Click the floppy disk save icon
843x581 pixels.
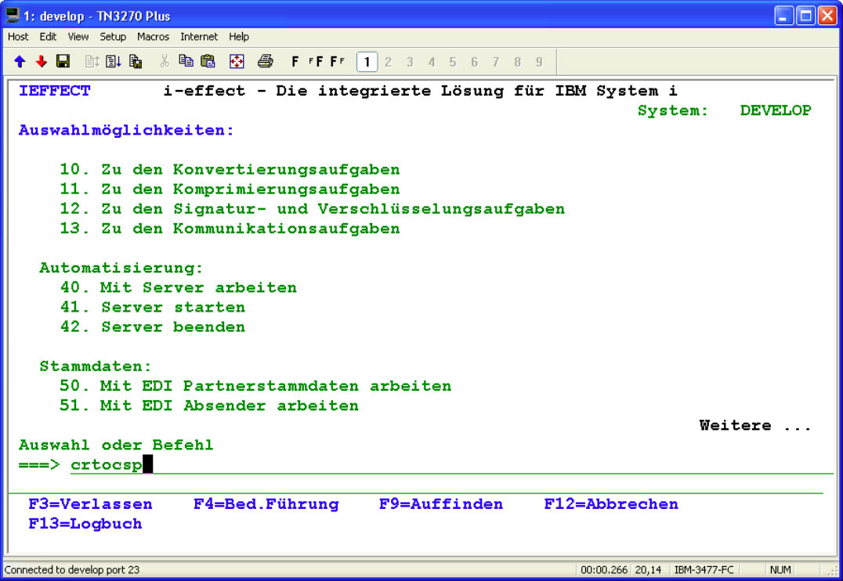tap(63, 62)
